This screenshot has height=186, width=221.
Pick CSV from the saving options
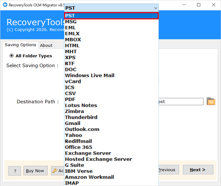111,94
